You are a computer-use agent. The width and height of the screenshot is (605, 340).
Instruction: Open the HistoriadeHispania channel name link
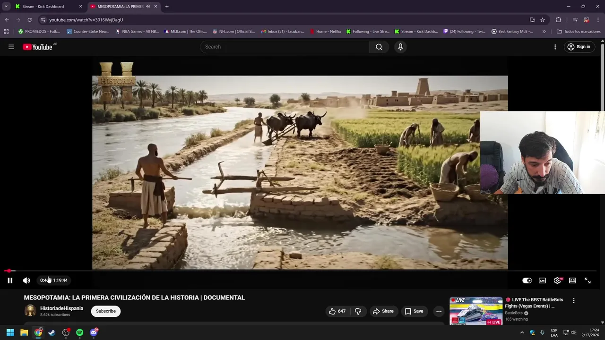click(61, 308)
